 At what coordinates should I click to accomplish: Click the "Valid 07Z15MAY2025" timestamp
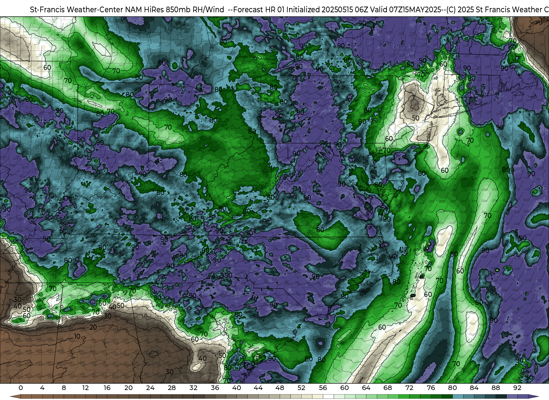[x=406, y=10]
